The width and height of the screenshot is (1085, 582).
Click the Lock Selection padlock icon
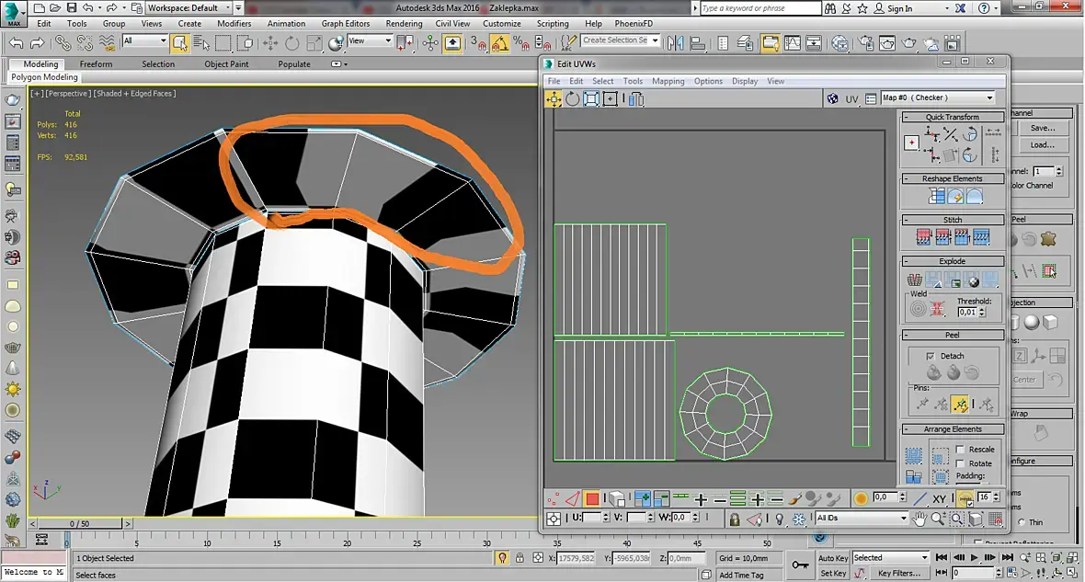(x=735, y=519)
